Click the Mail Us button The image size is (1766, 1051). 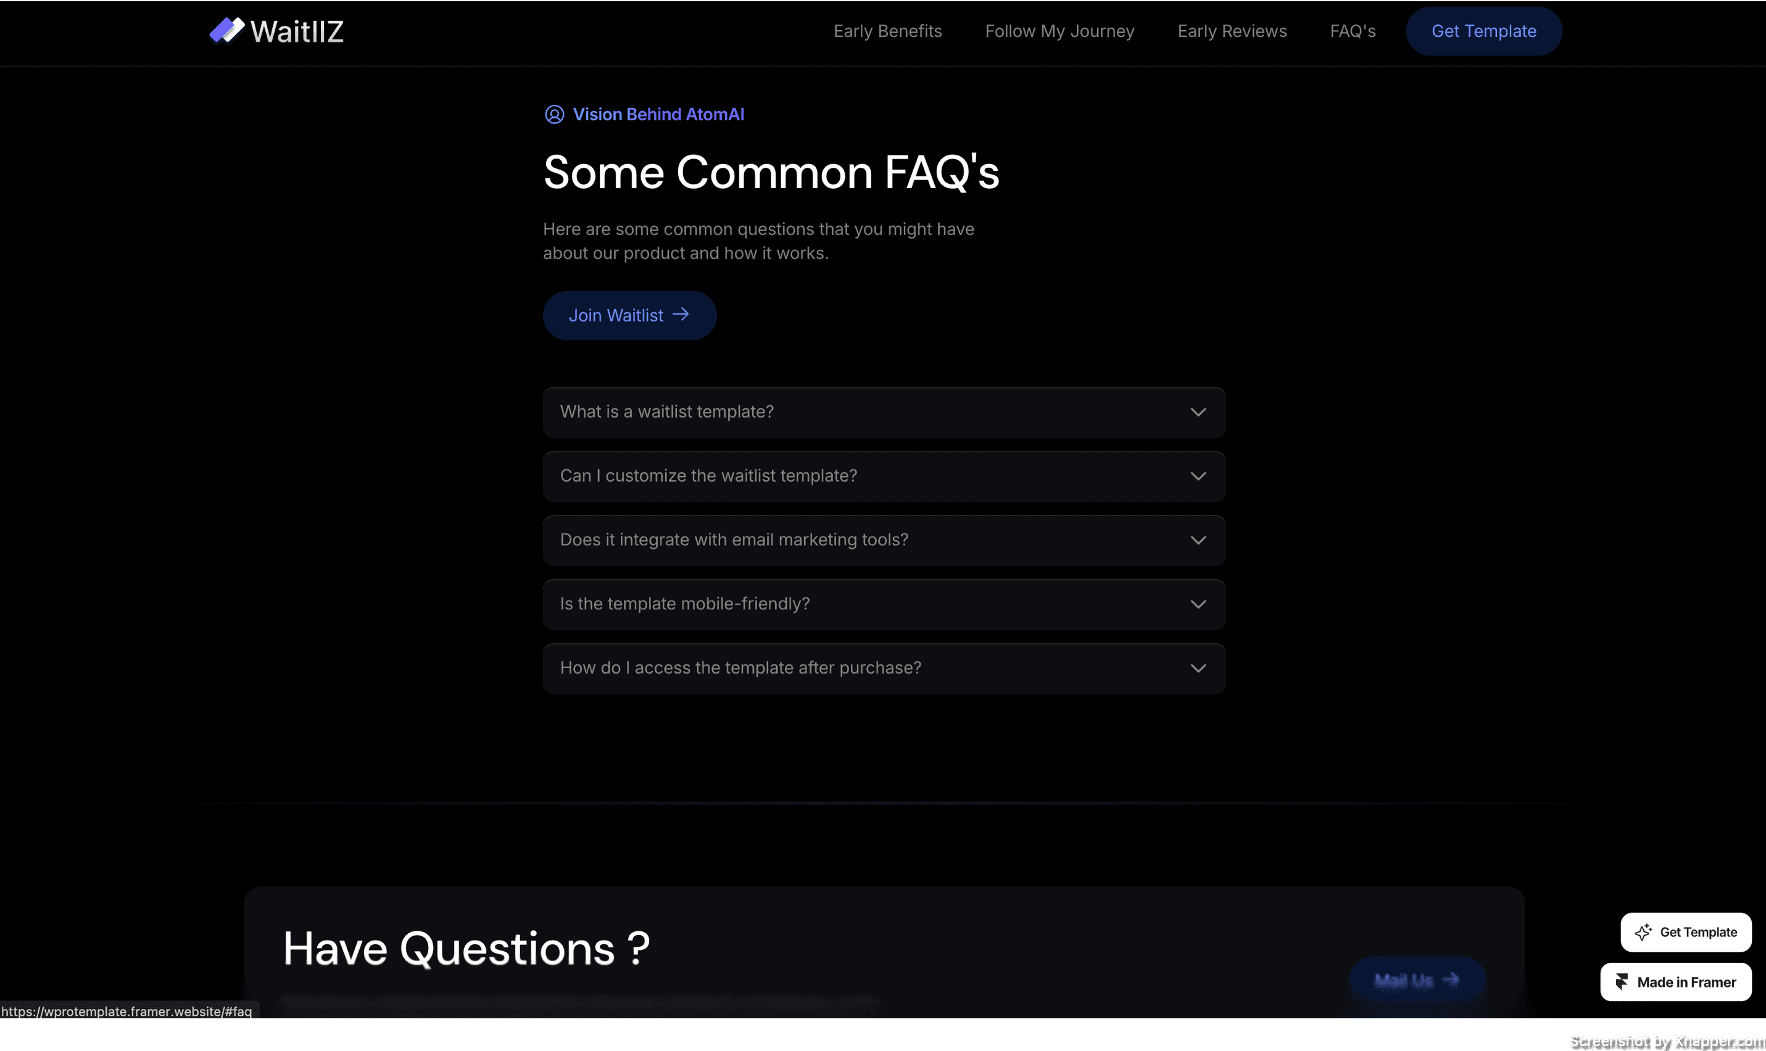click(1416, 980)
